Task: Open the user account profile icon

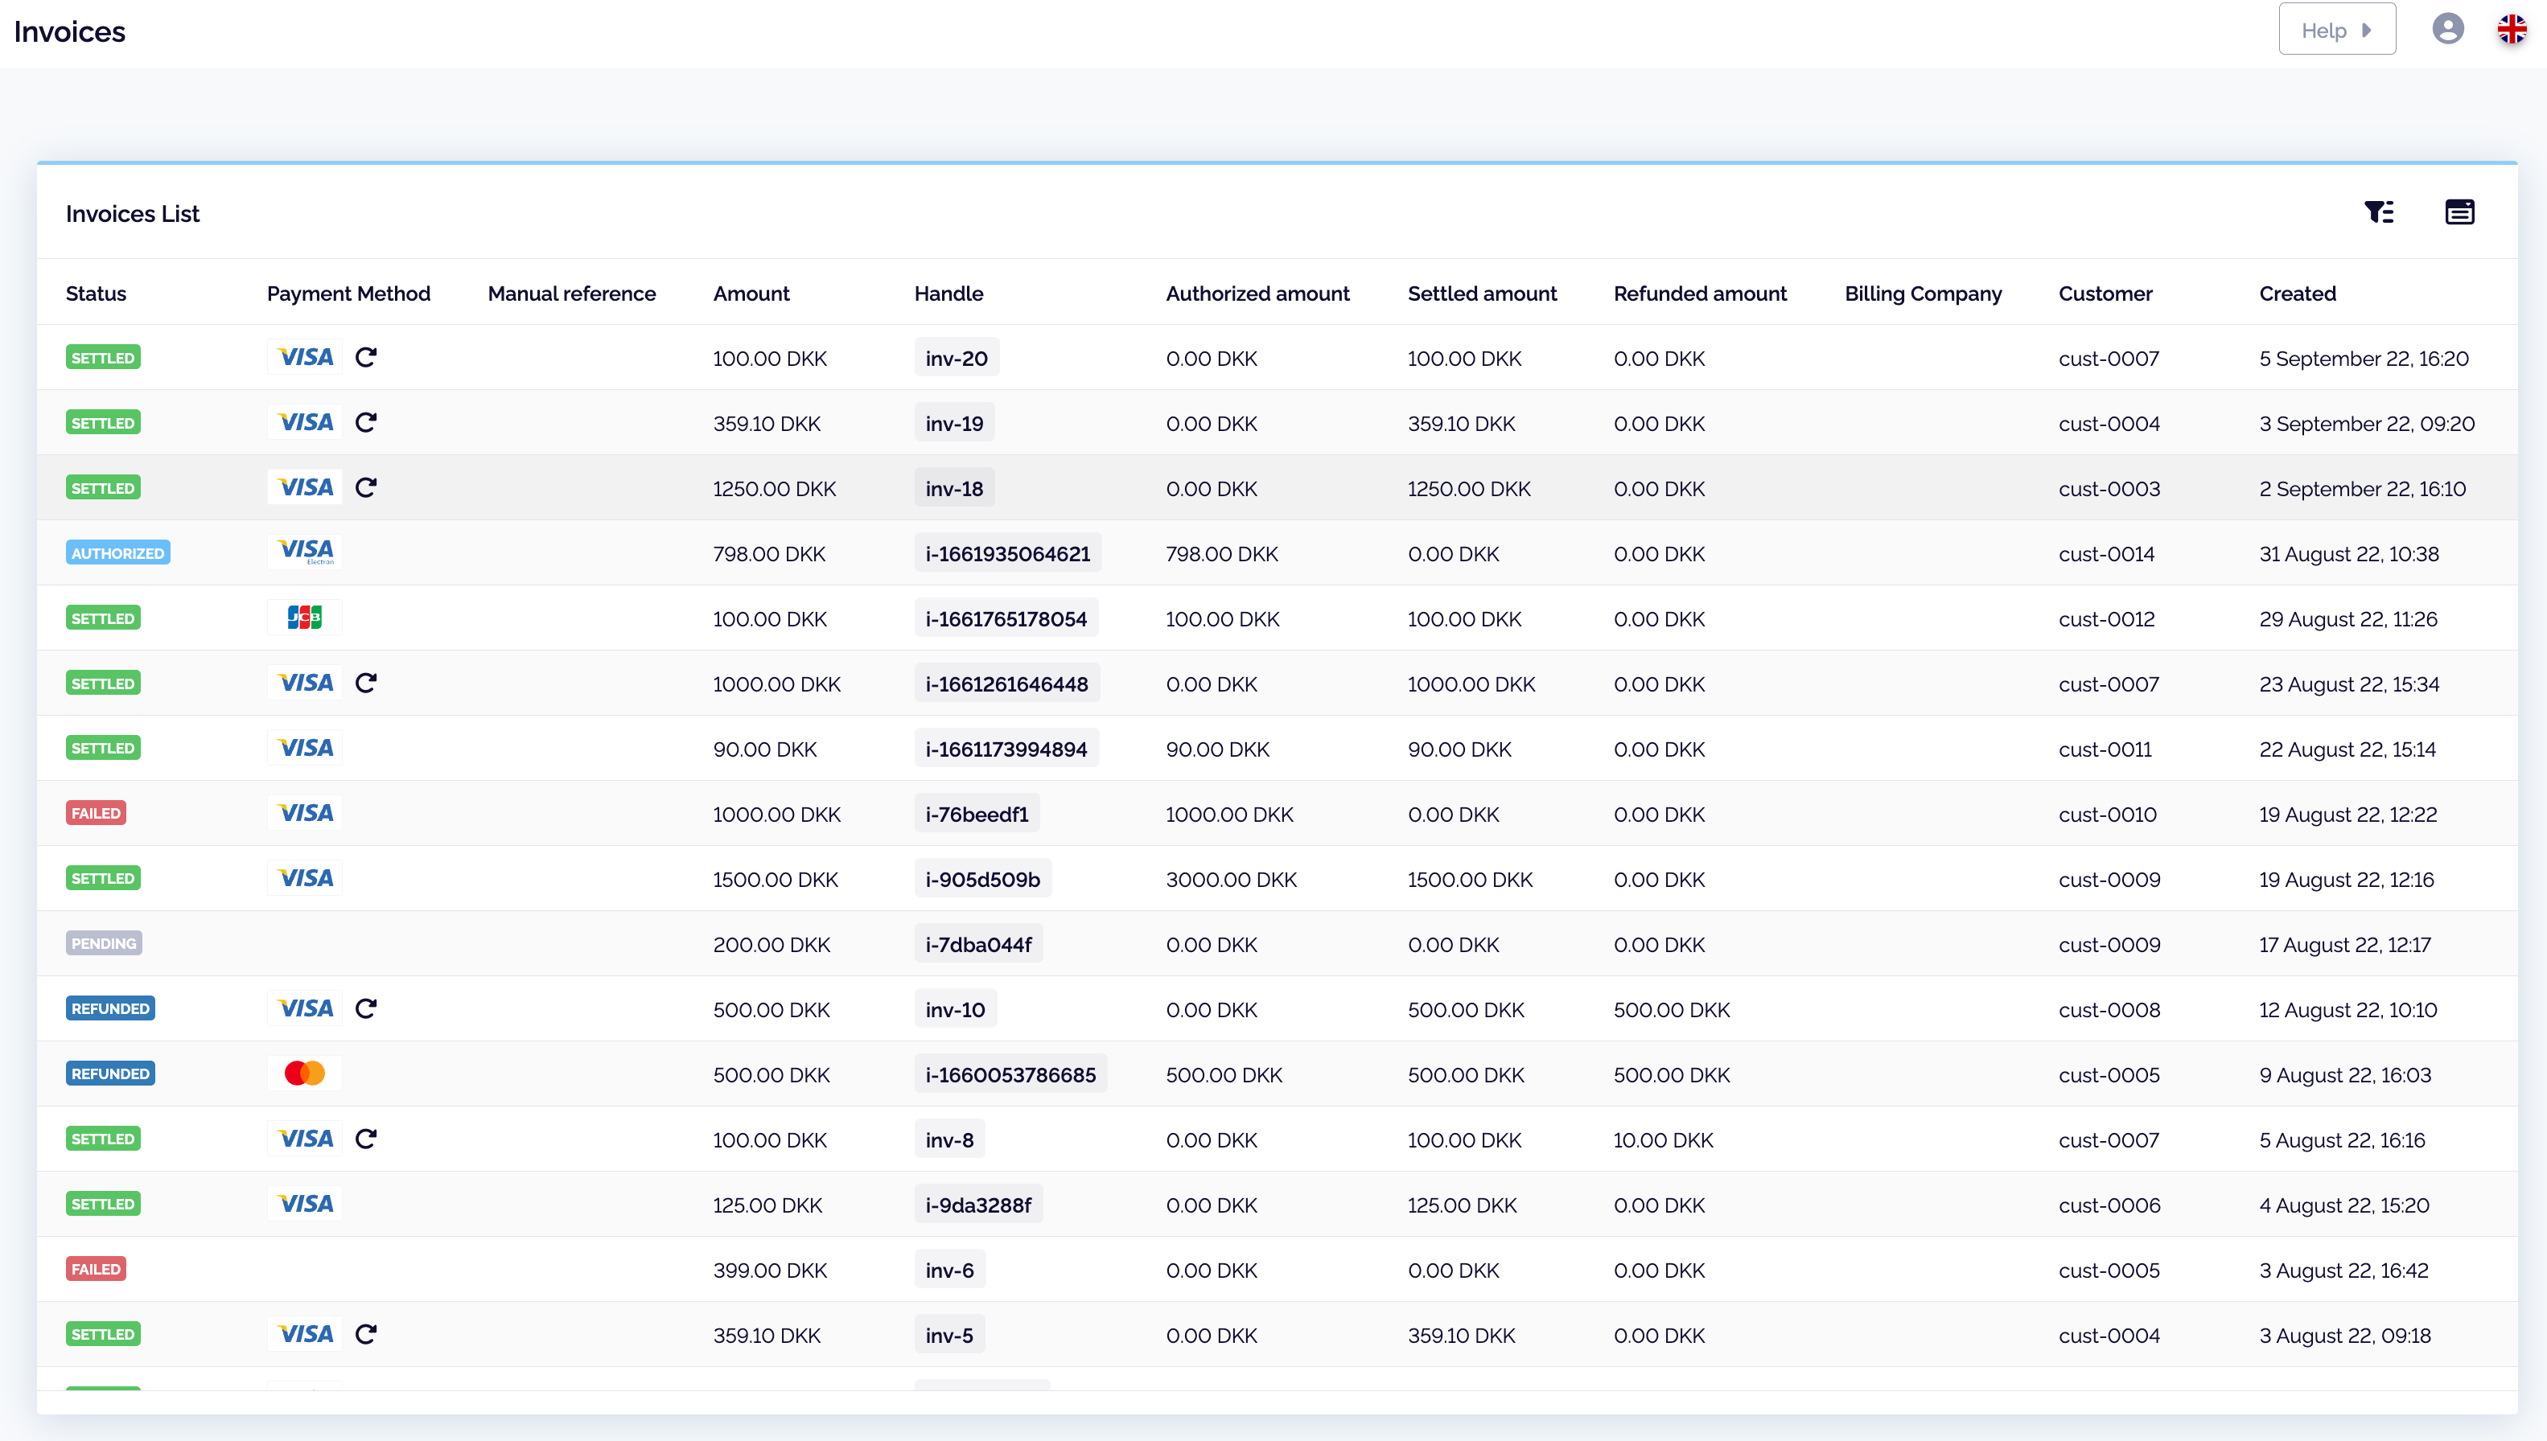Action: (2447, 29)
